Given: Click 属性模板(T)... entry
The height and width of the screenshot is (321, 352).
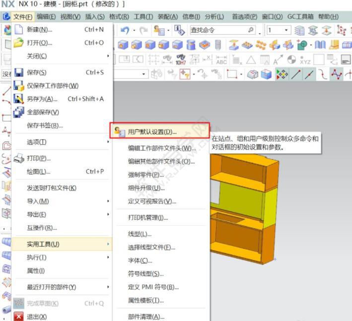Looking at the screenshot, I should pyautogui.click(x=160, y=300).
